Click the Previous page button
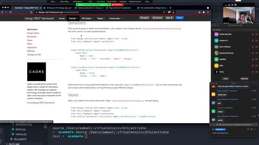 tap(157, 18)
